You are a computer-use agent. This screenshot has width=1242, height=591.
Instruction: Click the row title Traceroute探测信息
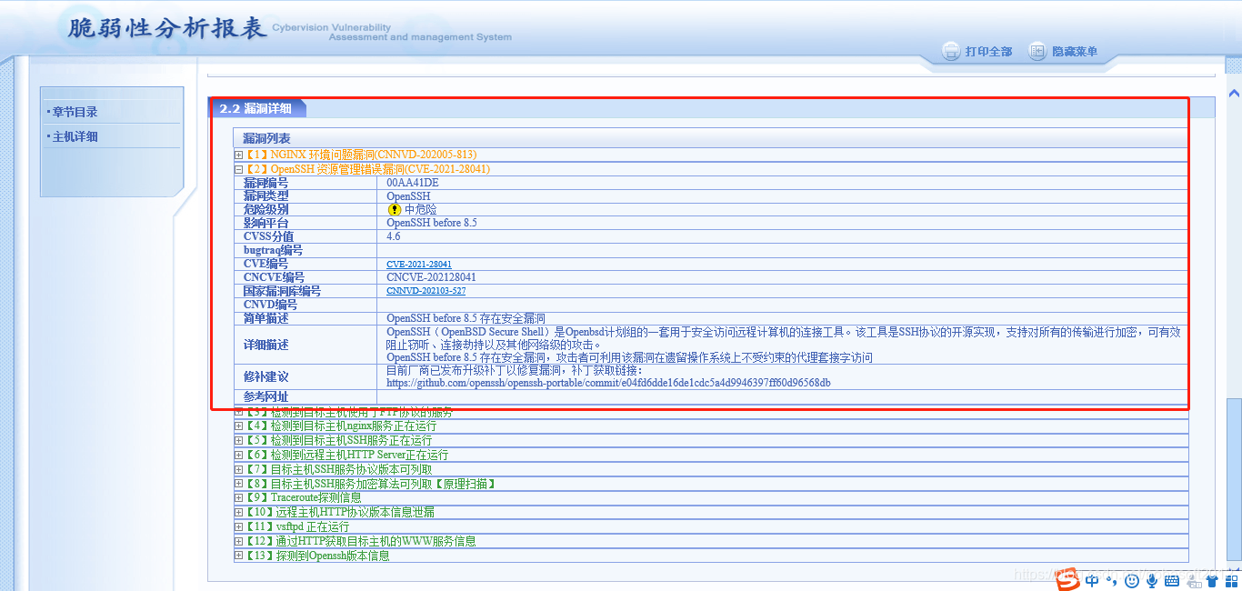(316, 497)
